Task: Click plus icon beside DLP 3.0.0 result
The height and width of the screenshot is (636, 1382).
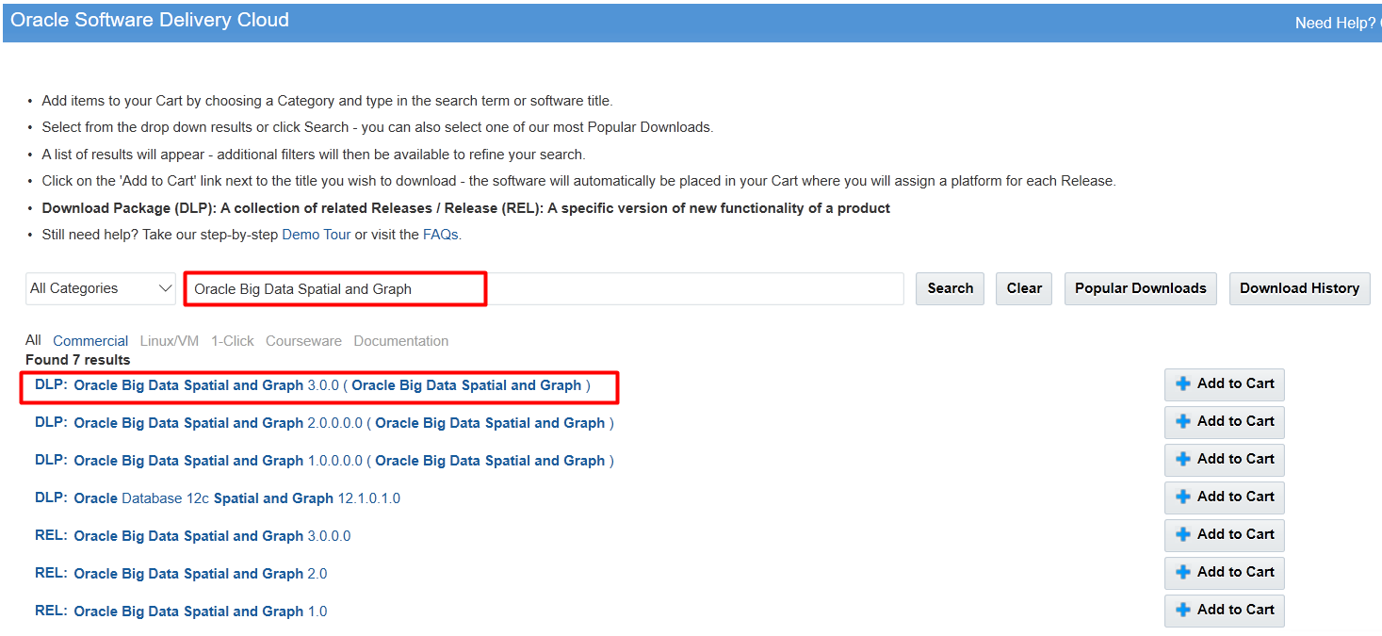Action: [1183, 384]
